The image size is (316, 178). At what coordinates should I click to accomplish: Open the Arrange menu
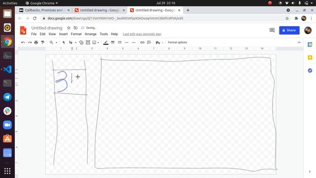click(x=90, y=34)
